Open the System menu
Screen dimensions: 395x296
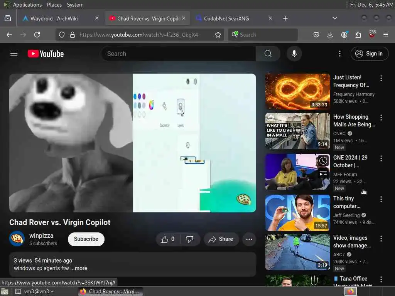click(75, 5)
